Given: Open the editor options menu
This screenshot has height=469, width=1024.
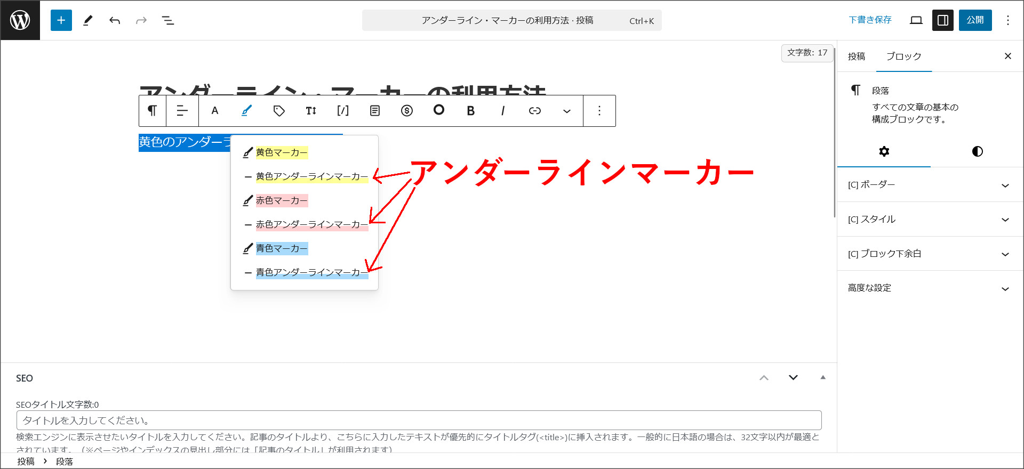Looking at the screenshot, I should tap(1007, 20).
